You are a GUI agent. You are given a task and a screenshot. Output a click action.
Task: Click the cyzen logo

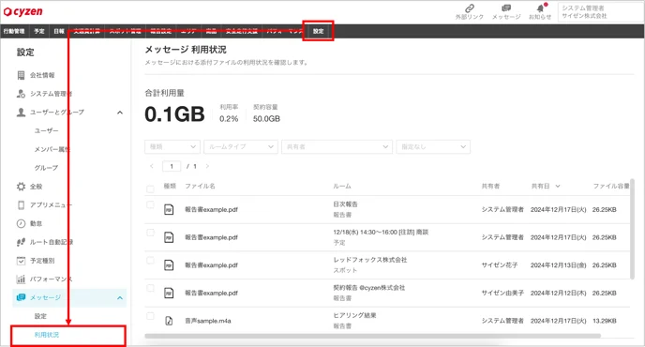click(x=22, y=11)
